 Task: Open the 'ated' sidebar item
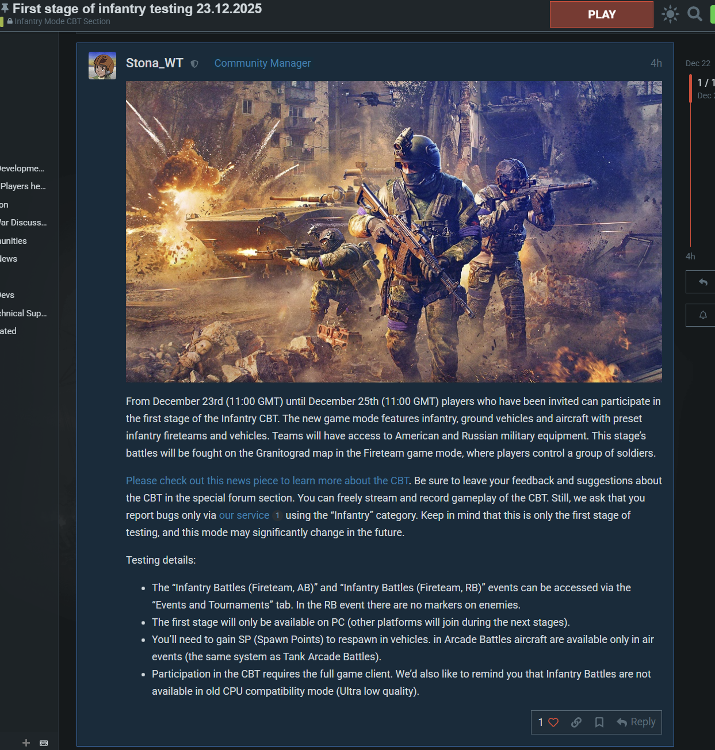tap(8, 331)
